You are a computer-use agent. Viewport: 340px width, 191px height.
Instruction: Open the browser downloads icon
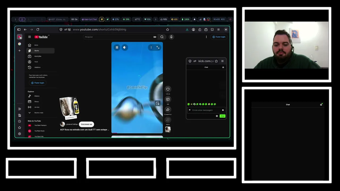click(x=187, y=29)
